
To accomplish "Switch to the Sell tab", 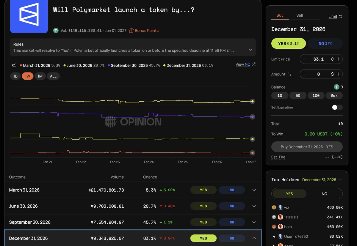I will point(300,15).
